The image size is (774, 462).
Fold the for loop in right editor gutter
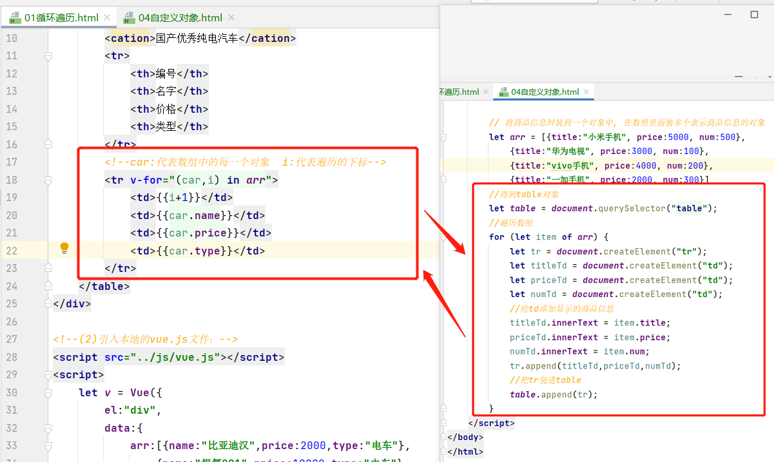pyautogui.click(x=444, y=237)
